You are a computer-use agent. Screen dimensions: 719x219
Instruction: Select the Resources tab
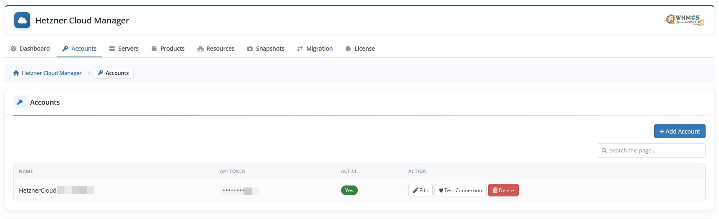tap(216, 49)
